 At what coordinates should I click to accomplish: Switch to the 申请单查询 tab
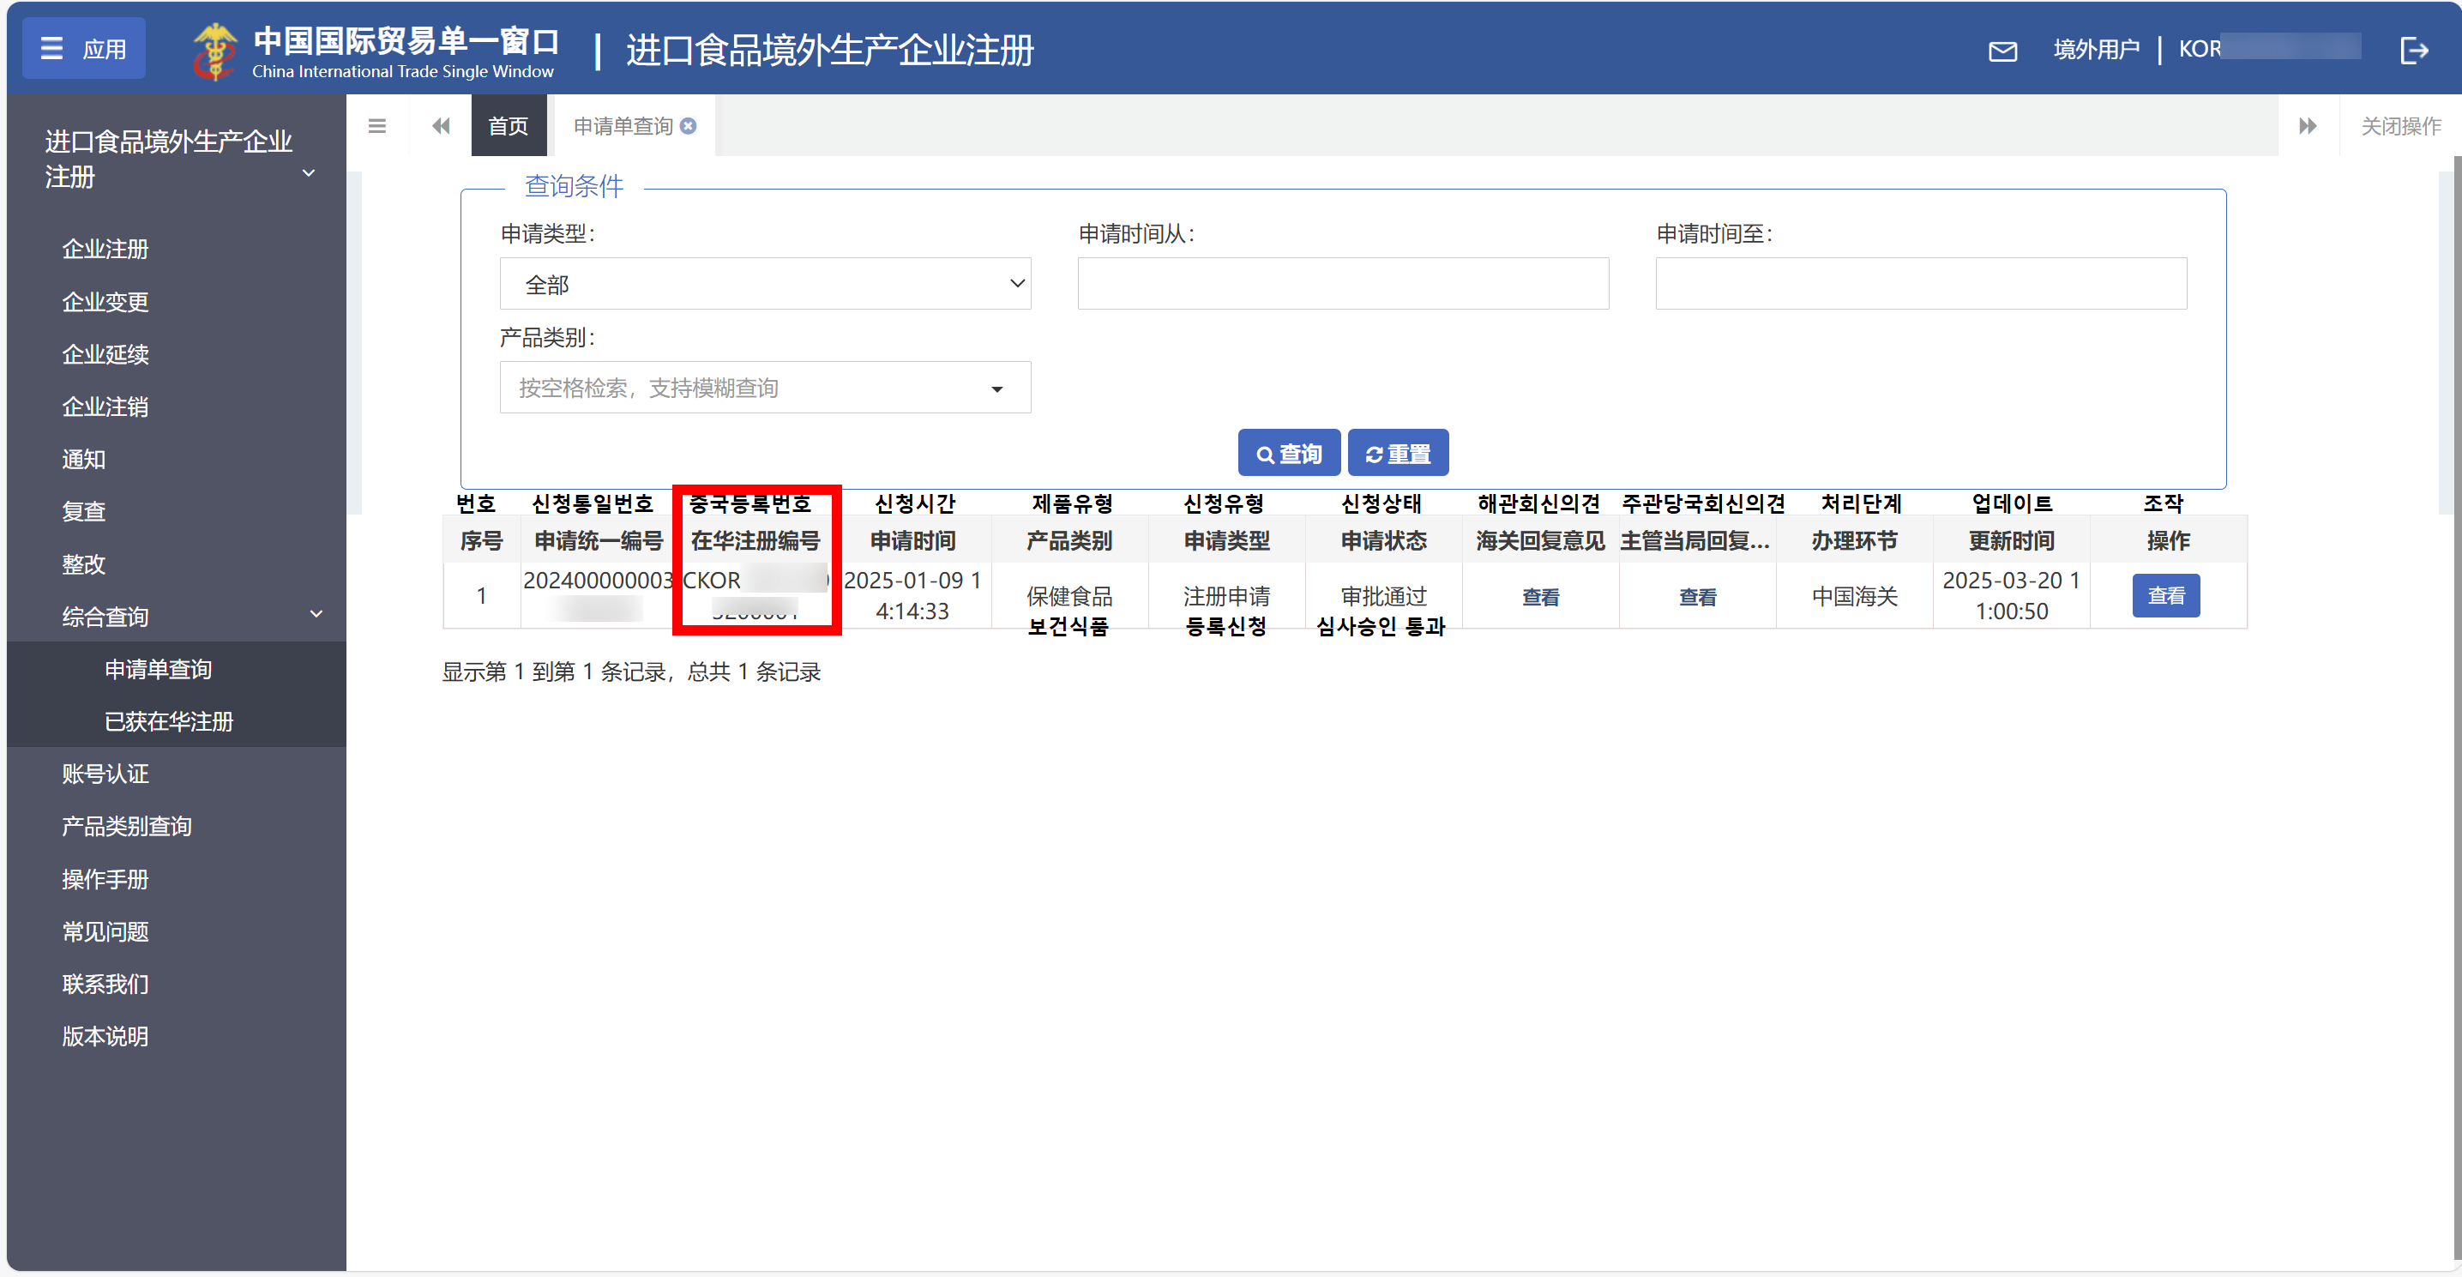623,125
